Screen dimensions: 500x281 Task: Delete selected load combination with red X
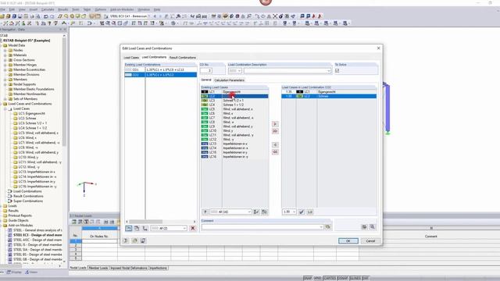click(193, 228)
